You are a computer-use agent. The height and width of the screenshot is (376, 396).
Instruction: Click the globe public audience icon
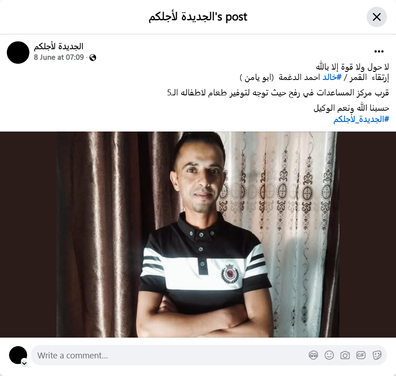[93, 58]
